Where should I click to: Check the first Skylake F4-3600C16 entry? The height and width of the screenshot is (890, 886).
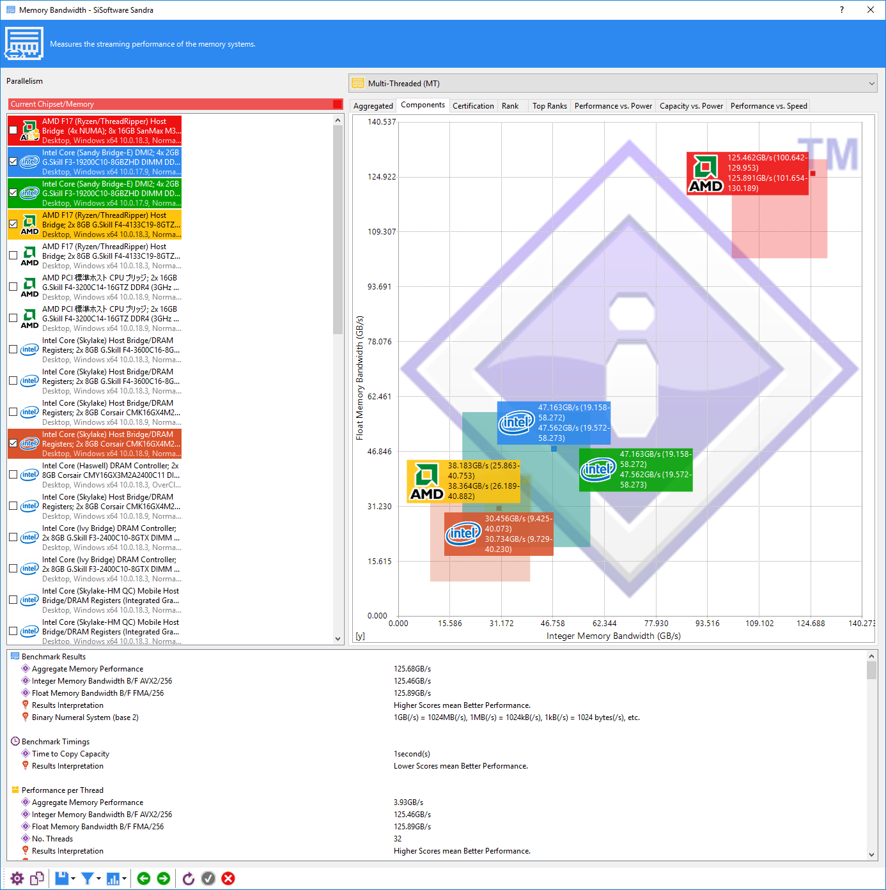13,349
